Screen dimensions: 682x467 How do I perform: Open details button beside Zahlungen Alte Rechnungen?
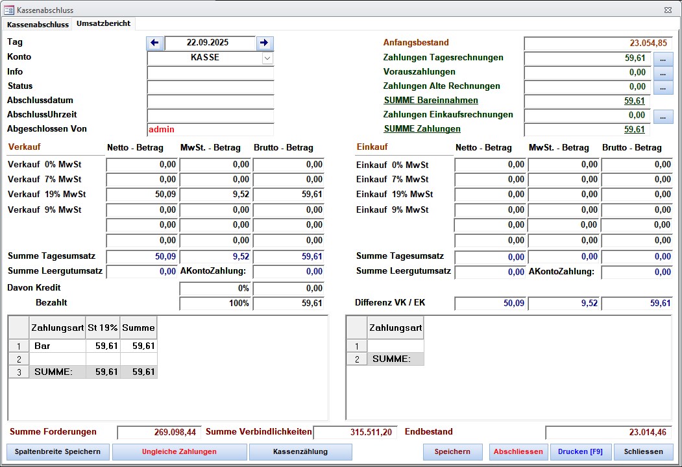click(x=663, y=88)
